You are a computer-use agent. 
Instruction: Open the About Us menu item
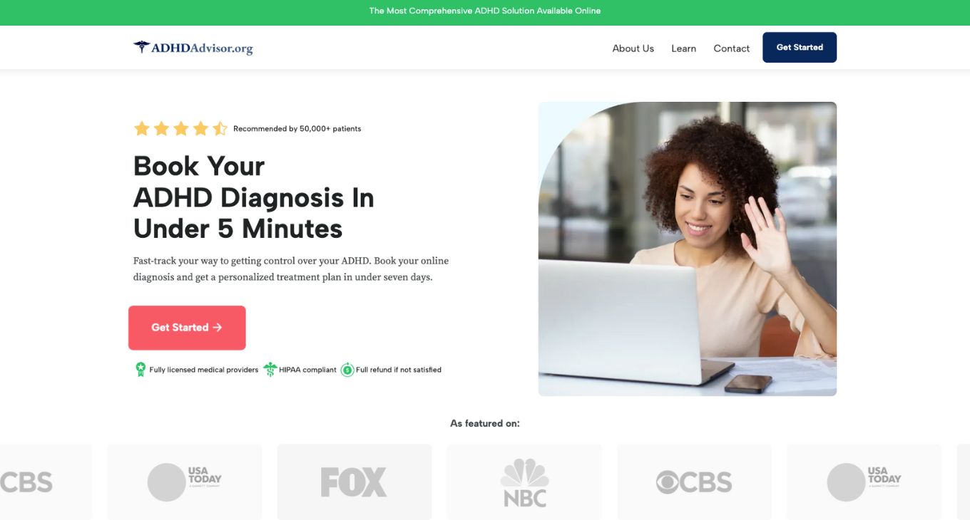pyautogui.click(x=633, y=48)
